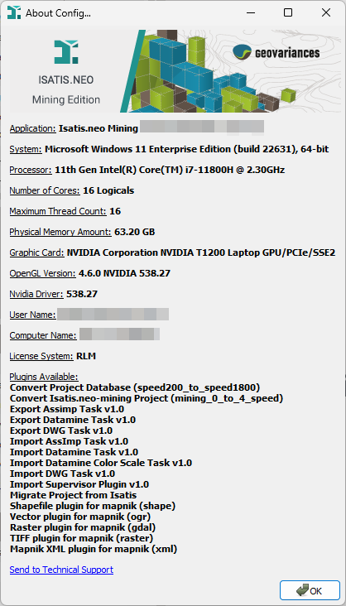
Task: Select Export Datamine Task v1.0 entry
Action: point(73,420)
